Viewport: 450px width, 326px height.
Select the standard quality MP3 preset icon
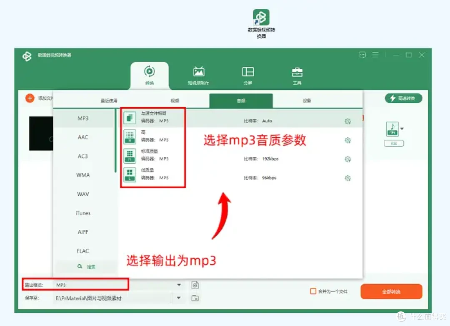point(130,156)
